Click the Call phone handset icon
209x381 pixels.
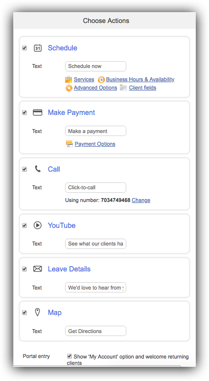[38, 169]
